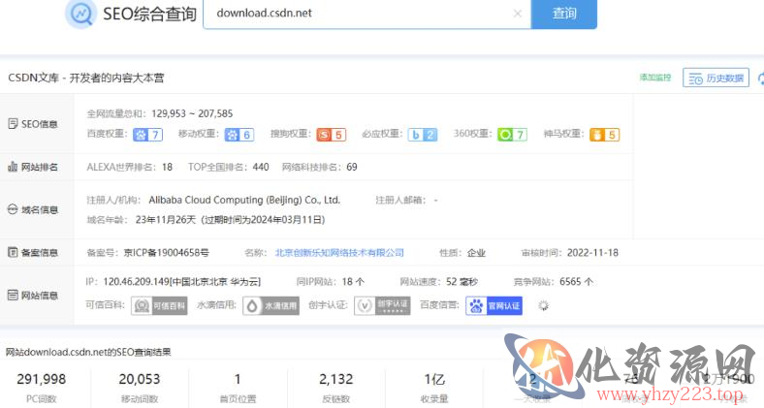Click the 必应权重 2 badge
Image resolution: width=764 pixels, height=408 pixels.
423,135
